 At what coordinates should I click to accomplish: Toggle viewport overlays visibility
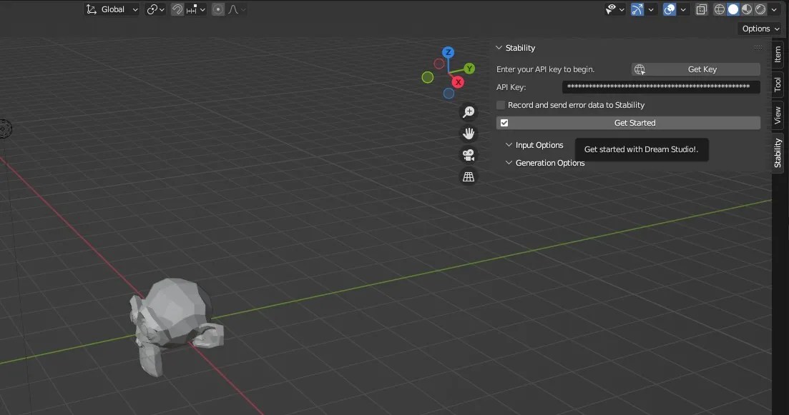click(669, 9)
